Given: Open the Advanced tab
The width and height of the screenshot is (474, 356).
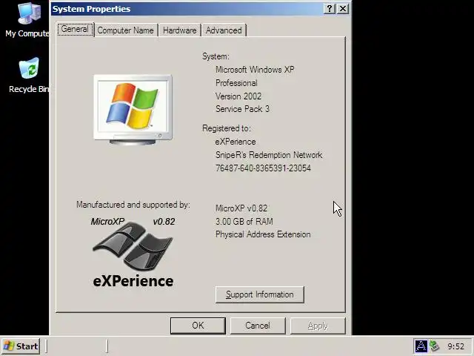Looking at the screenshot, I should 224,30.
